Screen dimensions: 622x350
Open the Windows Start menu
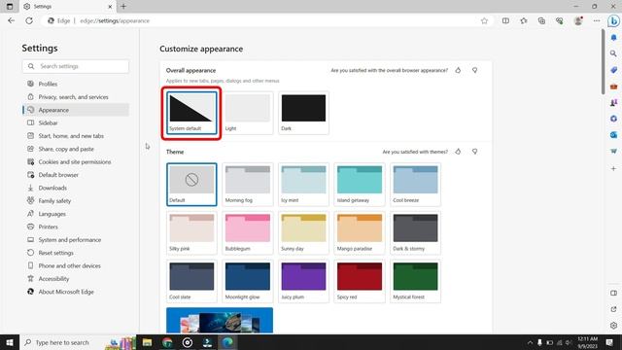tap(10, 342)
